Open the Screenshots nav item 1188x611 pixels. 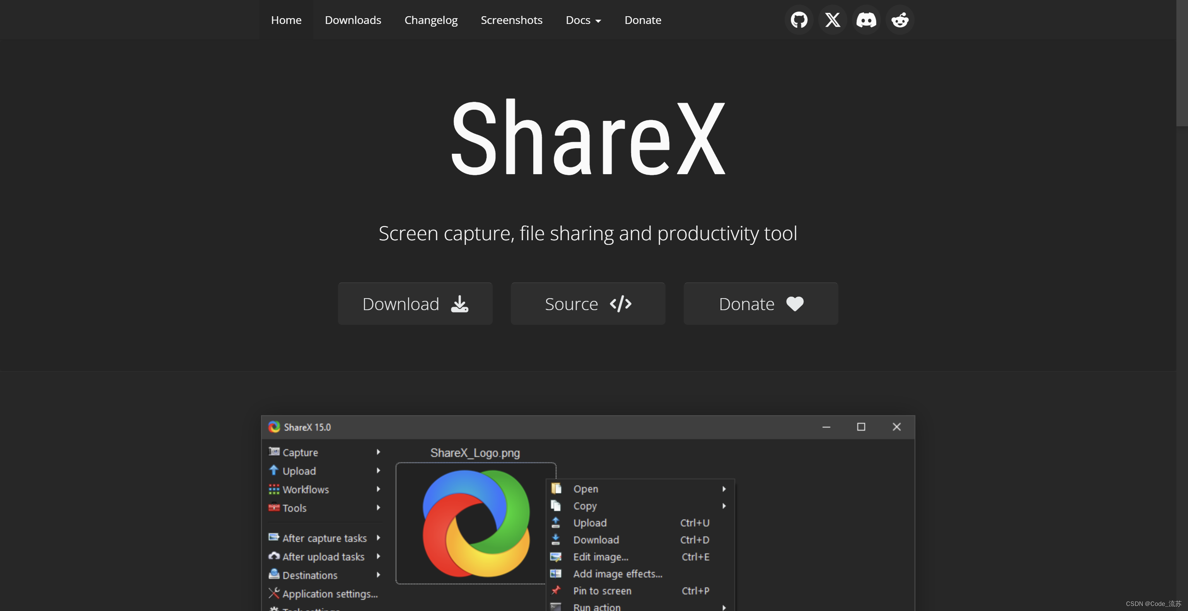(512, 20)
